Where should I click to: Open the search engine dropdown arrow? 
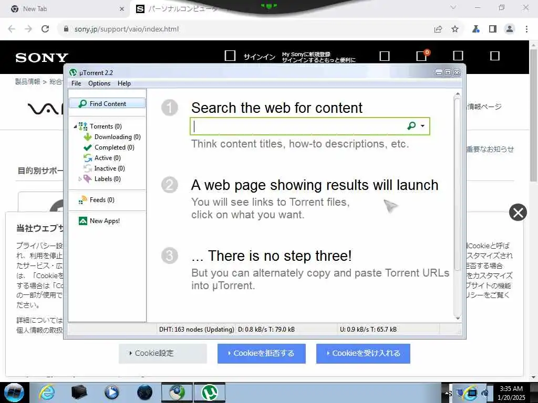(x=423, y=126)
